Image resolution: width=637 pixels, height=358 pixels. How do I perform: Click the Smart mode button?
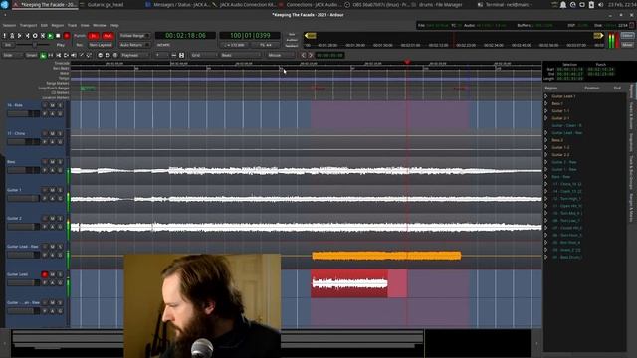click(x=31, y=56)
